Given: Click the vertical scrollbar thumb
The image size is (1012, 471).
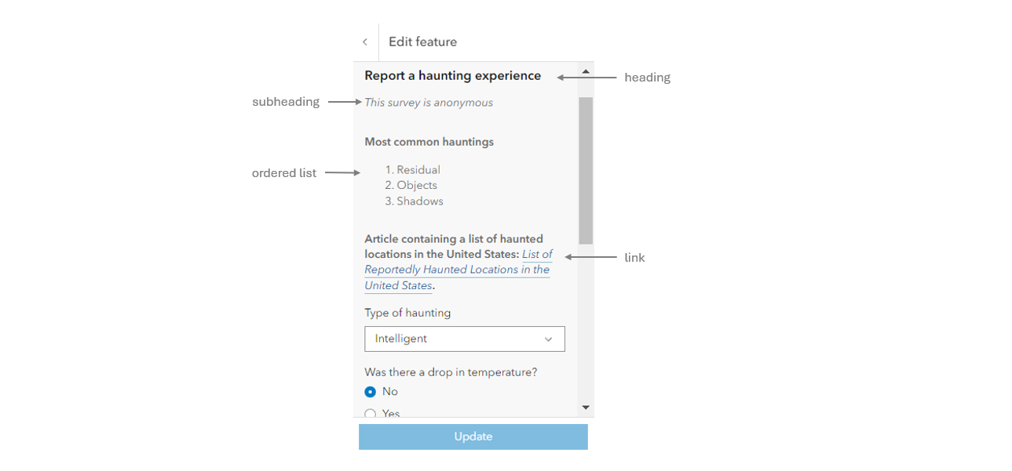Looking at the screenshot, I should (x=586, y=170).
